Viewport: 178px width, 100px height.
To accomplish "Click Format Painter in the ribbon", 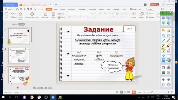I will coord(20,16).
